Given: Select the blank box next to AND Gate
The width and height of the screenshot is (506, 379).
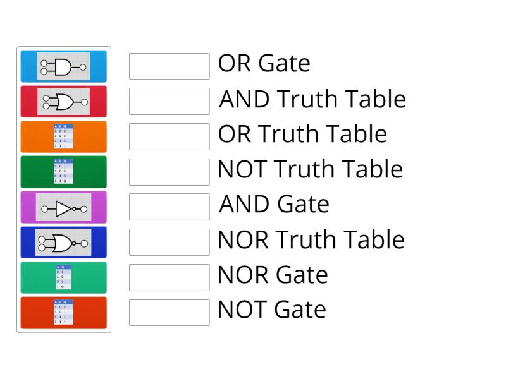Looking at the screenshot, I should [x=169, y=207].
